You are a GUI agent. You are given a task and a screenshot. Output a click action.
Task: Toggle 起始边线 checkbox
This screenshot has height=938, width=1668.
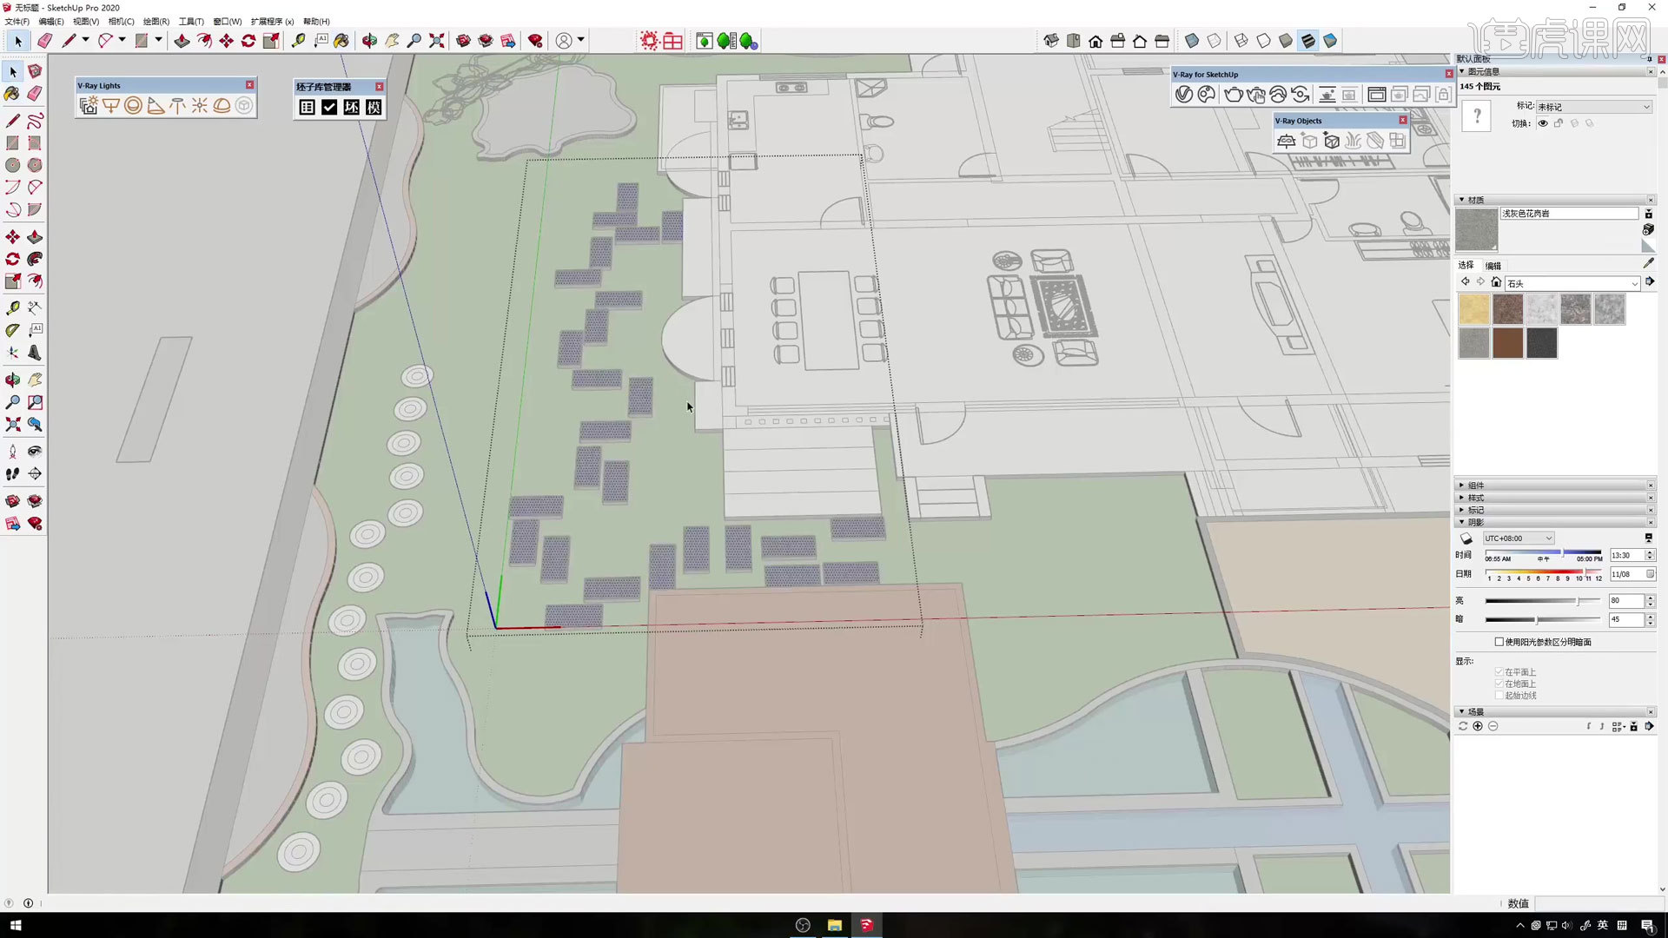(x=1499, y=695)
